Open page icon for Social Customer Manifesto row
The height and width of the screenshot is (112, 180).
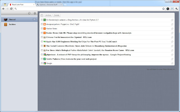point(172,46)
